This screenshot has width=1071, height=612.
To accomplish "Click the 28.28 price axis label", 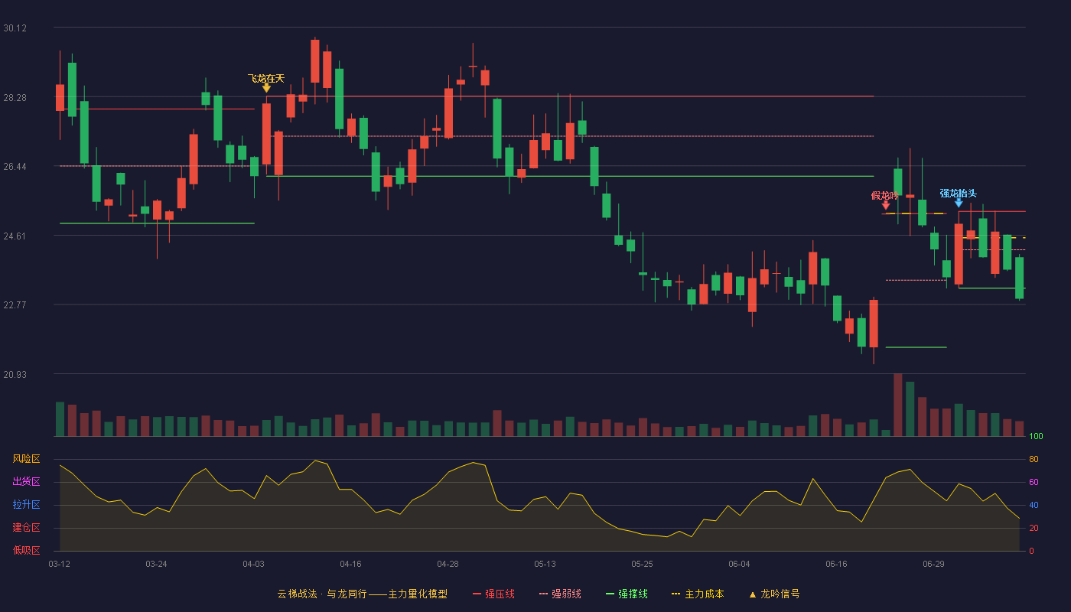I will click(x=15, y=98).
